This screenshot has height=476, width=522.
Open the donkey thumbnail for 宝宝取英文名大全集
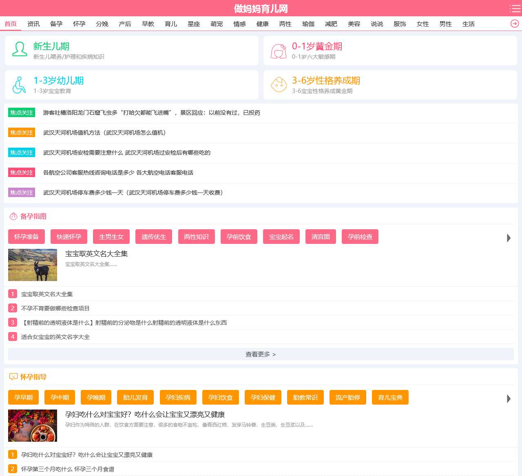tap(33, 265)
